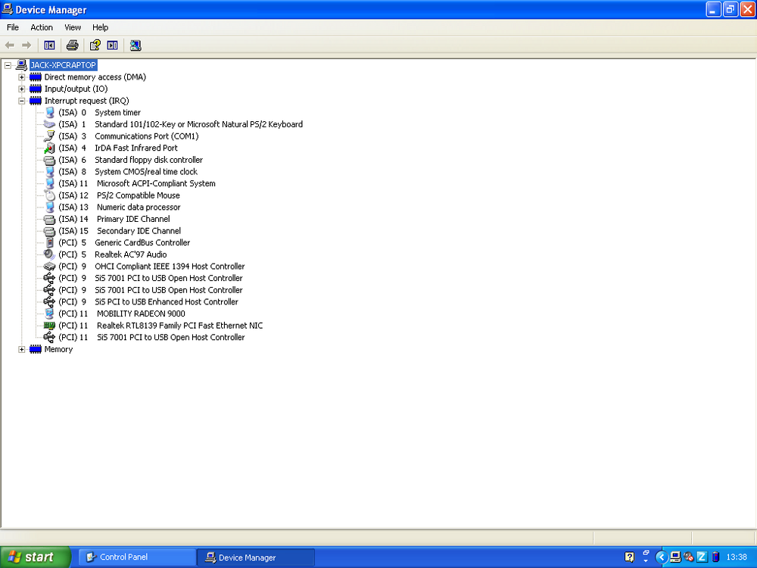Select Standard 101/102-Key Keyboard entry text
Screen dimensions: 757x568
(199, 125)
